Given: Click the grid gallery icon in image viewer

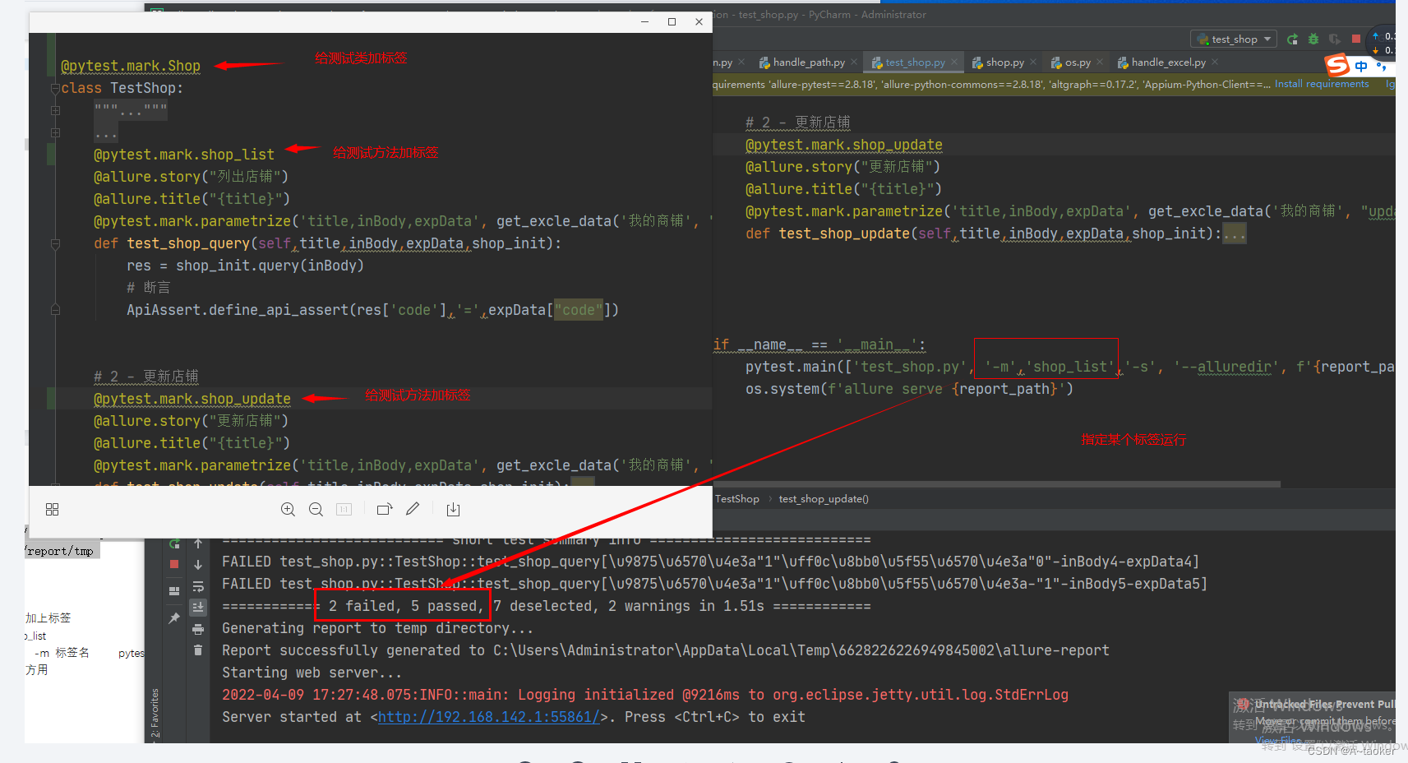Looking at the screenshot, I should pyautogui.click(x=53, y=510).
